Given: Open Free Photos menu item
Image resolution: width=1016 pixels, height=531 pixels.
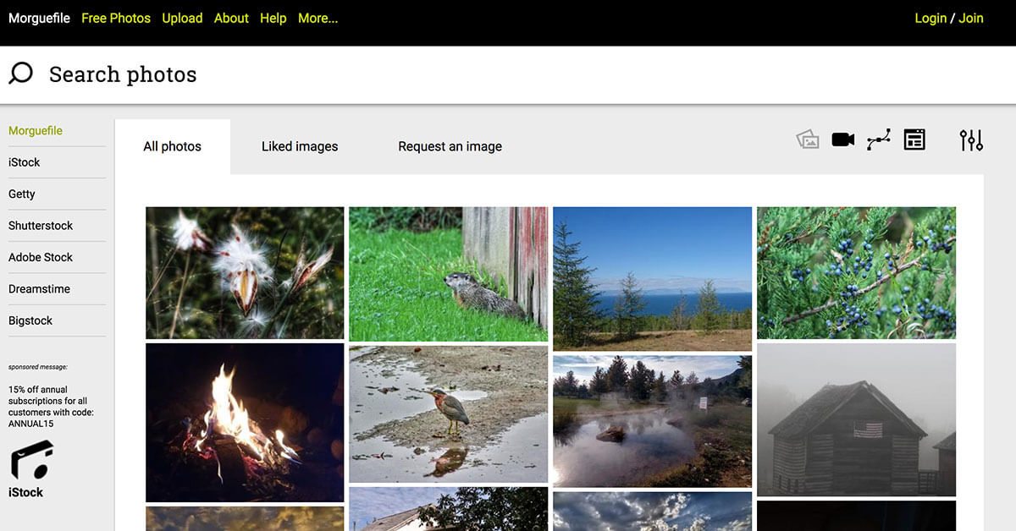Looking at the screenshot, I should pos(116,18).
